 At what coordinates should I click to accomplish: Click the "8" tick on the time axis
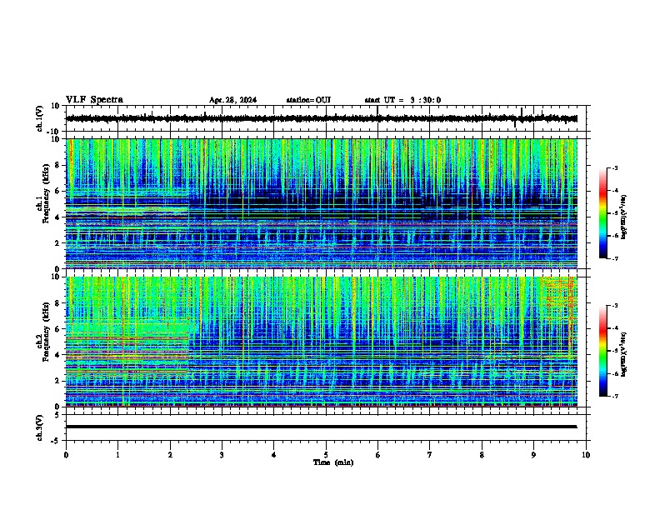(x=482, y=455)
